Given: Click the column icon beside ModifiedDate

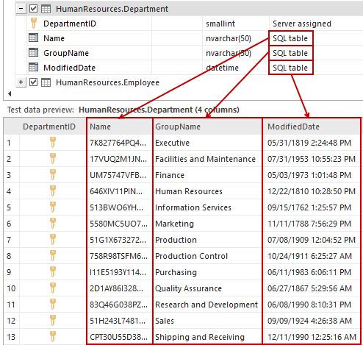Looking at the screenshot, I should (x=33, y=68).
